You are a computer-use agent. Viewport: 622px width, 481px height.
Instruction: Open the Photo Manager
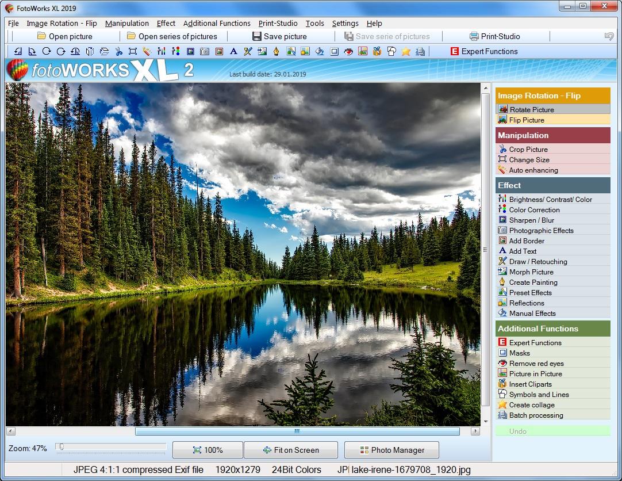(391, 450)
